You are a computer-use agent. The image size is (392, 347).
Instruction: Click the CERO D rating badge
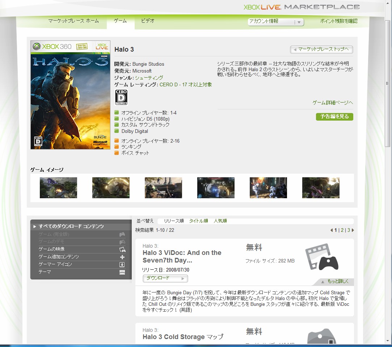[x=121, y=97]
